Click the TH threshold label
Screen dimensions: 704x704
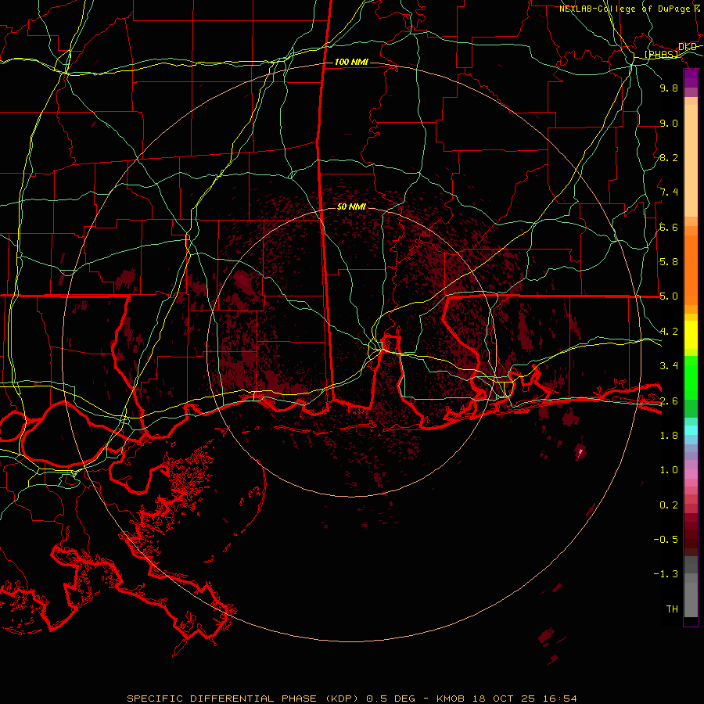(x=672, y=609)
